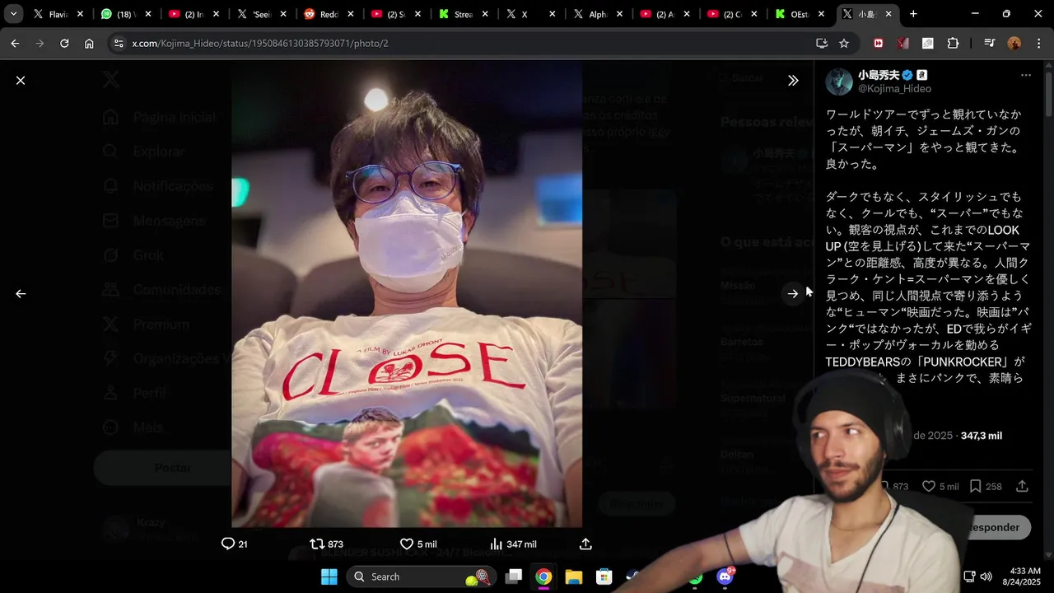This screenshot has width=1054, height=593.
Task: Switch to the 'Seei X tab
Action: pos(260,14)
